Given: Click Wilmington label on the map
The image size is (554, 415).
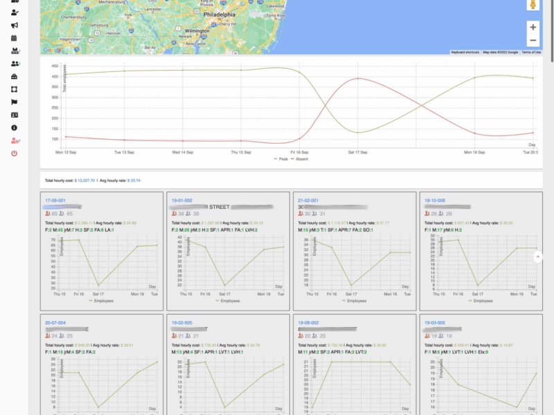Looking at the screenshot, I should 197,31.
